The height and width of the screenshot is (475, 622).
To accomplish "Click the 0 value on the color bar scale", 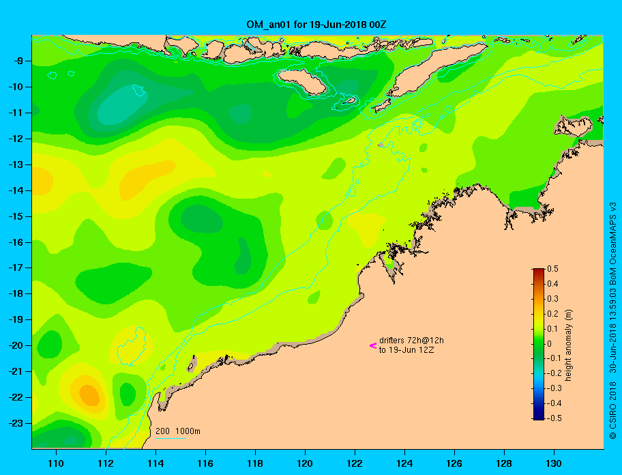I will pyautogui.click(x=550, y=344).
